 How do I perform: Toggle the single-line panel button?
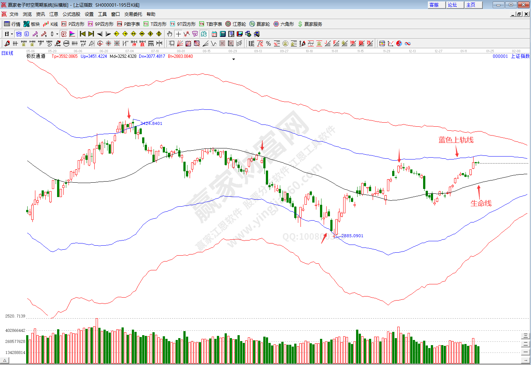(x=525, y=352)
